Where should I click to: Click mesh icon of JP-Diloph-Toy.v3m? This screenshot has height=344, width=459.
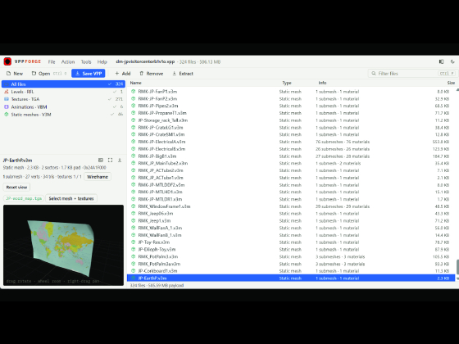(134, 249)
